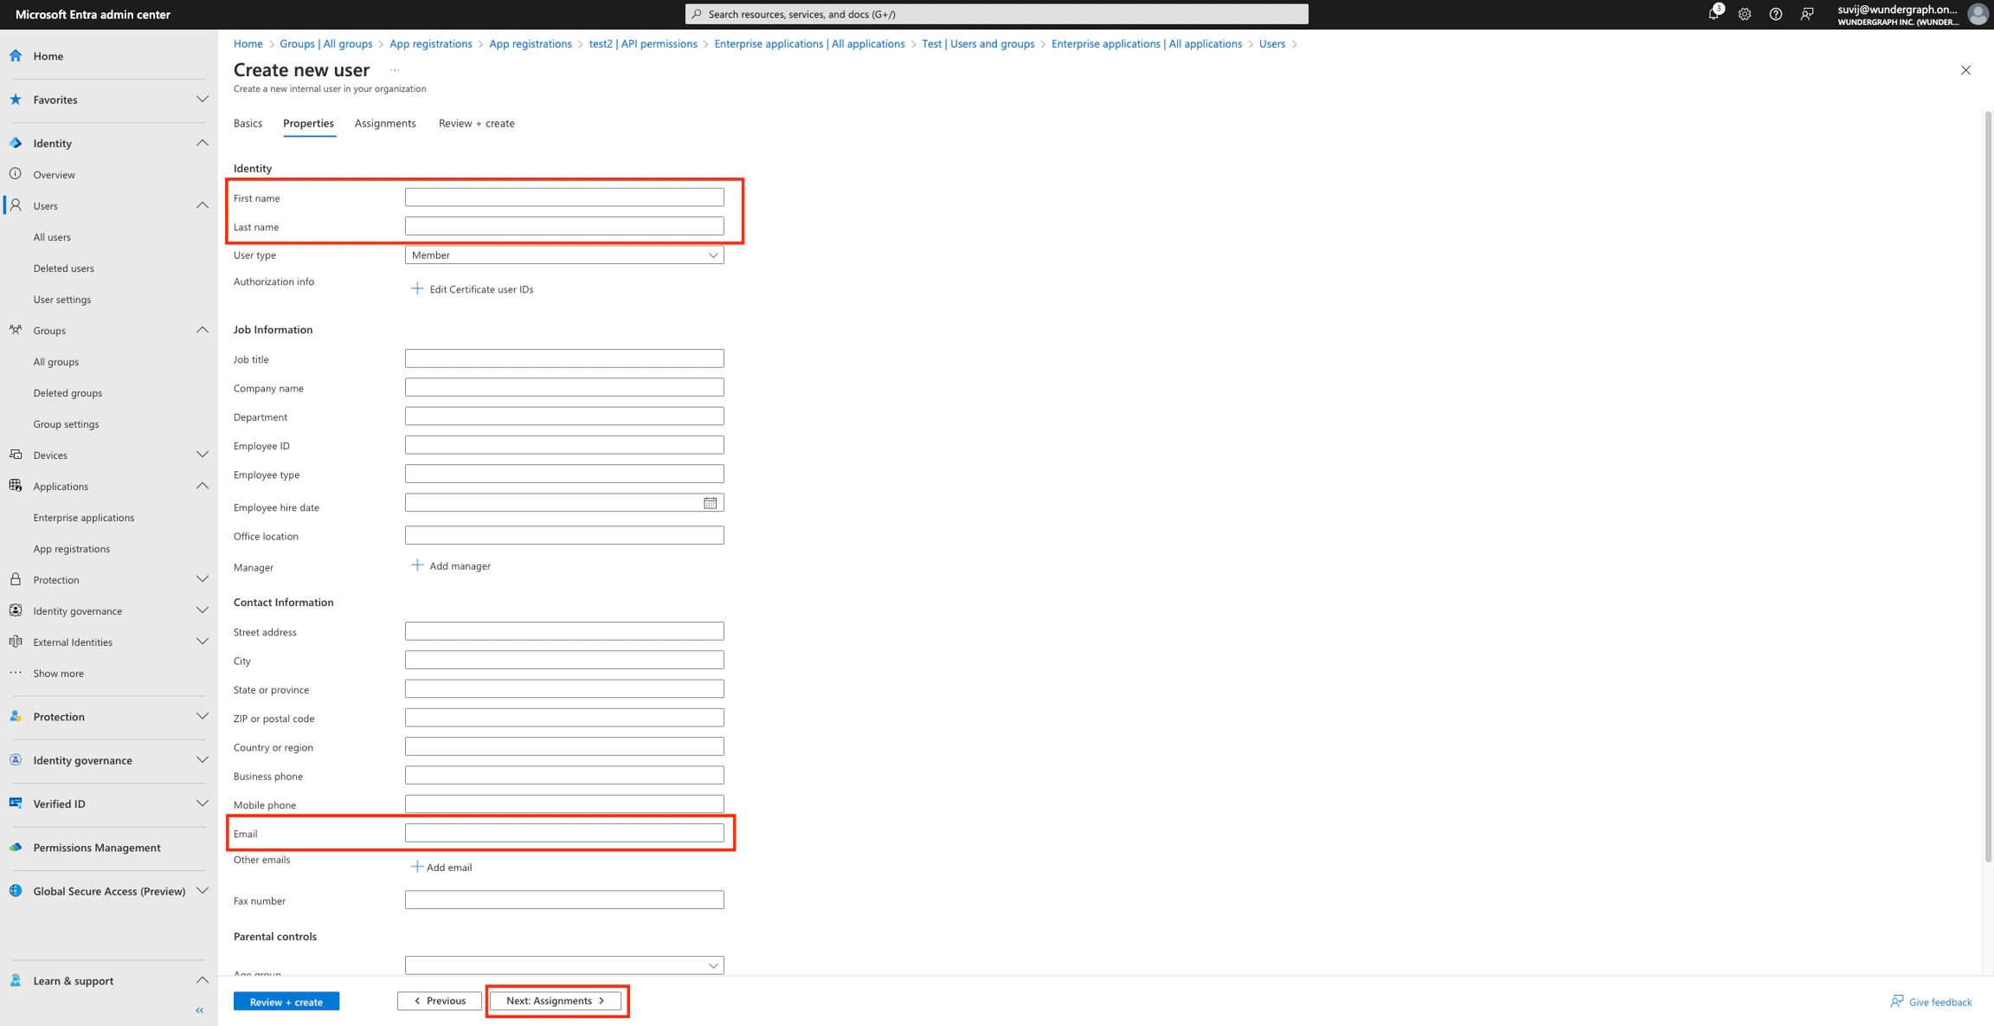Open the notifications bell
Image resolution: width=1994 pixels, height=1026 pixels.
(x=1713, y=14)
